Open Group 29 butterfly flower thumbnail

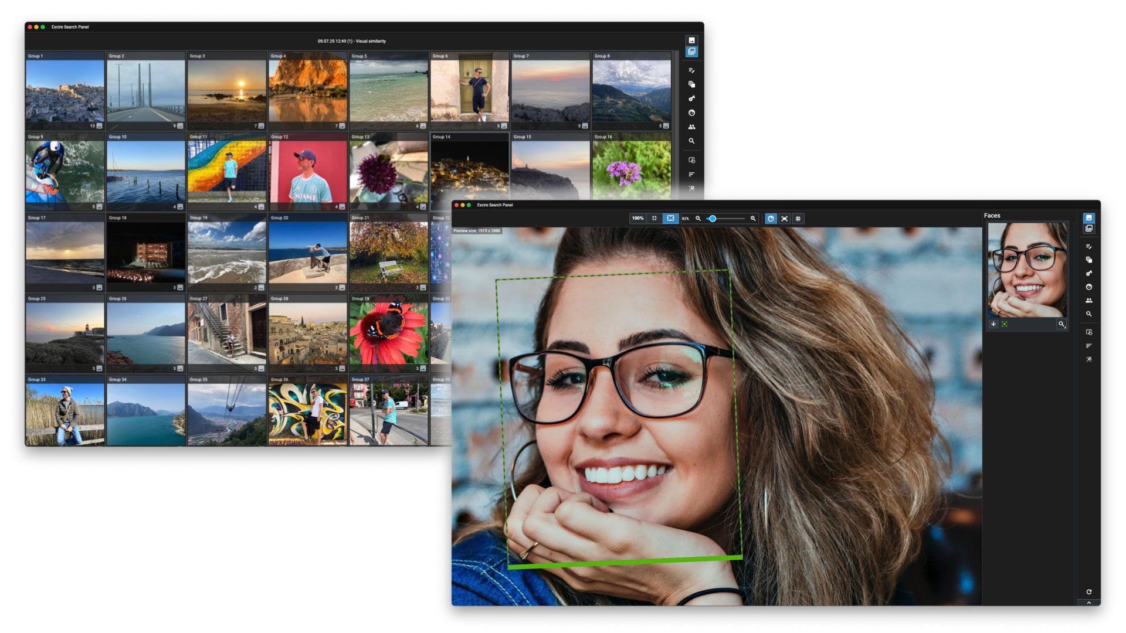(x=388, y=334)
